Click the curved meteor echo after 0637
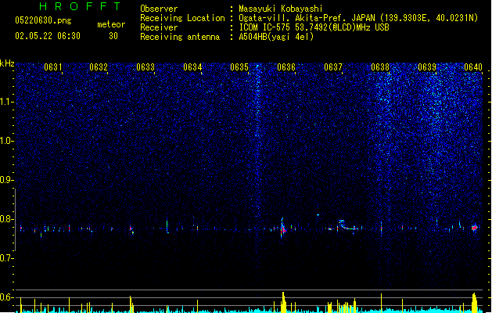 (x=346, y=225)
